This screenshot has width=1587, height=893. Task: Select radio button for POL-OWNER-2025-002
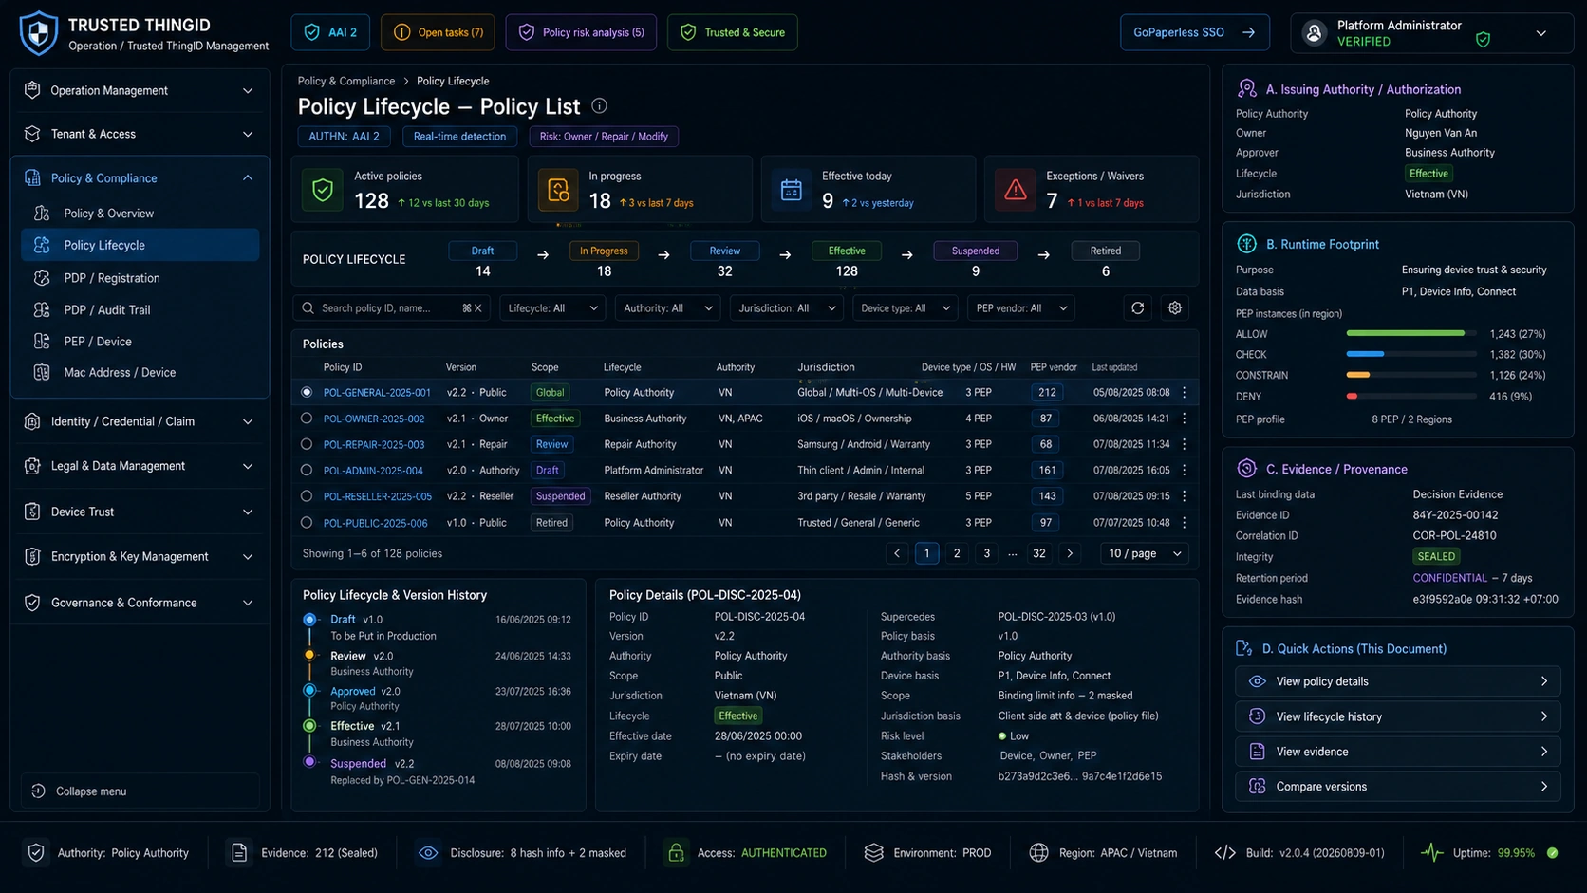coord(307,419)
